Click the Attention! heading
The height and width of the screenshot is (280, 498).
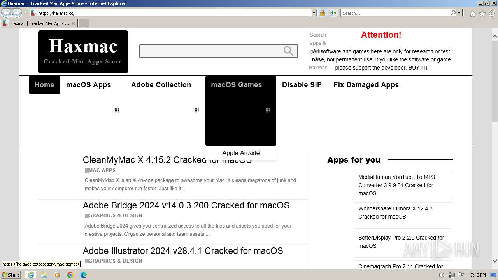(x=381, y=35)
